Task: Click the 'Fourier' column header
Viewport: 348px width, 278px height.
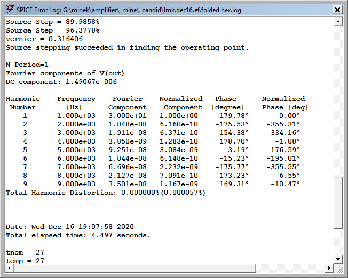Action: click(128, 99)
